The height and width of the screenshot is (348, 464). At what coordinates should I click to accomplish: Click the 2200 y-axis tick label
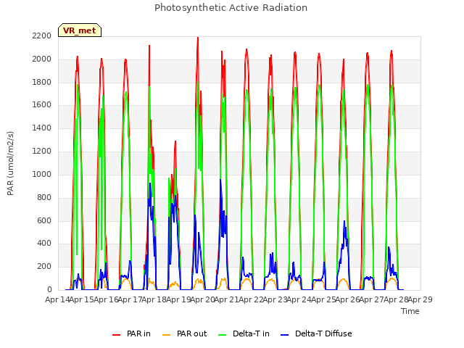coord(42,36)
